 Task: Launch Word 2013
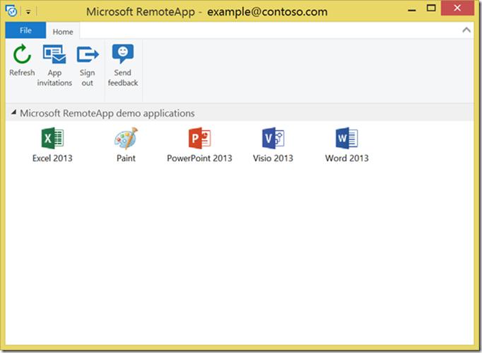pos(347,144)
